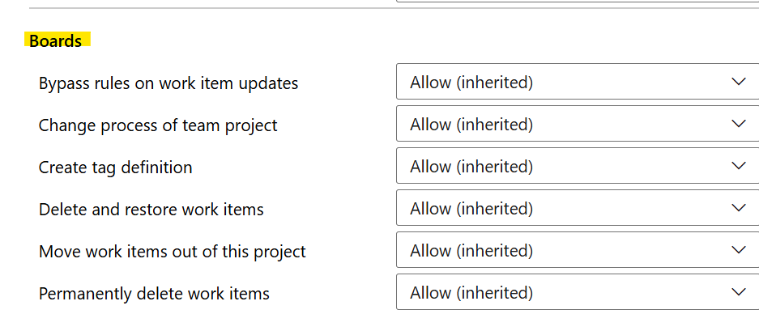Click chevron arrow on Bypass rules row
The height and width of the screenshot is (314, 759).
[738, 82]
